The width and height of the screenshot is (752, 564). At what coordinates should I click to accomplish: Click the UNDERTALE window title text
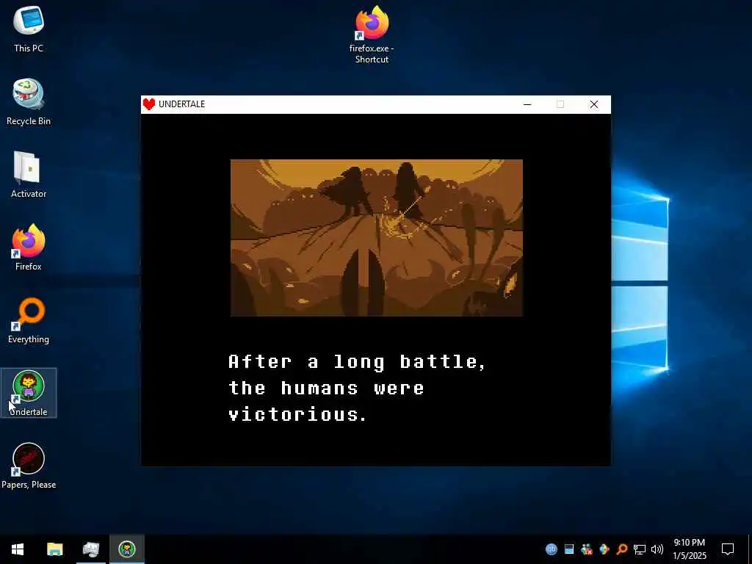click(x=182, y=104)
